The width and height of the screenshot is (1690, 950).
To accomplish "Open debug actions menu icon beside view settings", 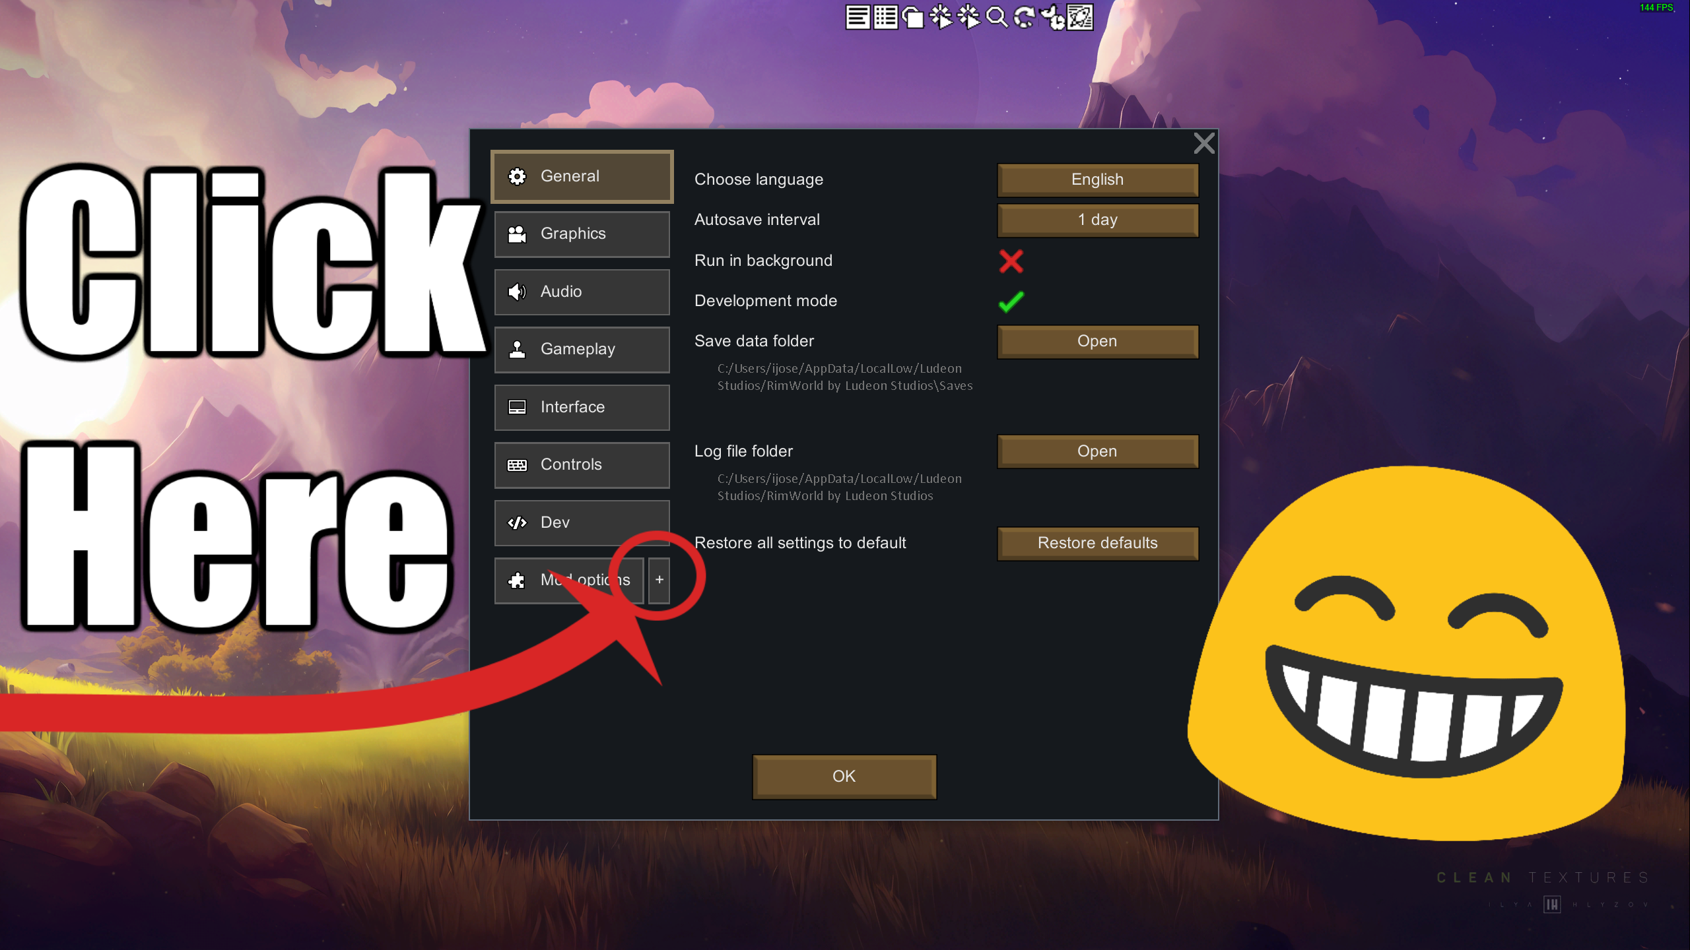I will [941, 17].
